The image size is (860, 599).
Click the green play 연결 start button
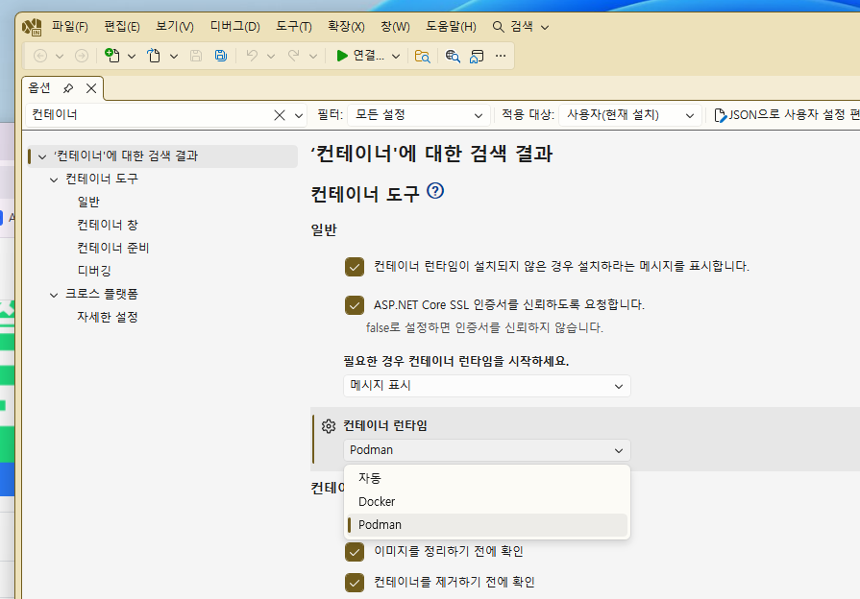pos(359,56)
